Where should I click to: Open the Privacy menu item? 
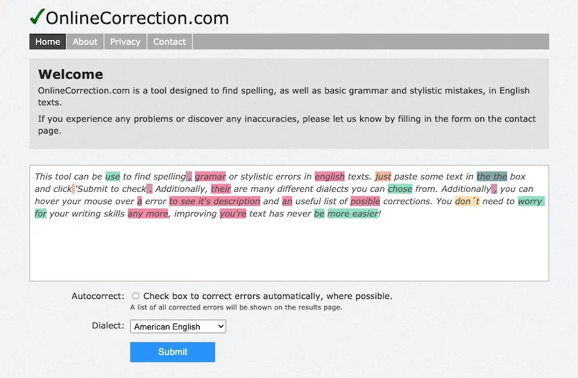coord(125,42)
